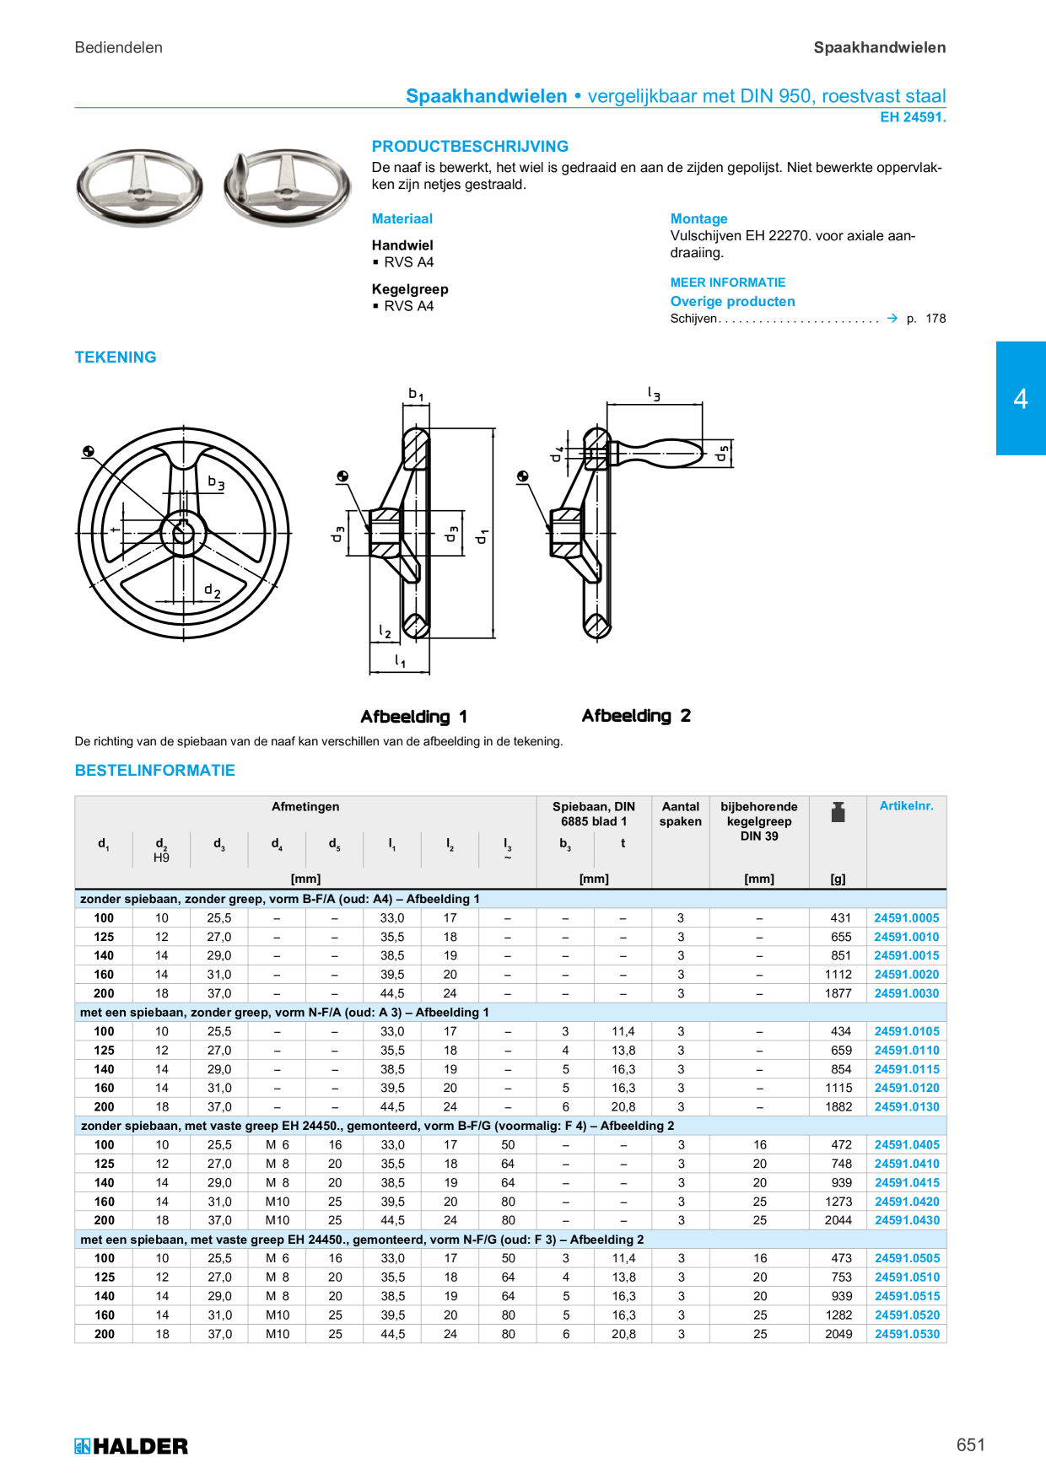Screen dimensions: 1046x1479
Task: Open article number 24591.0530
Action: 906,1334
